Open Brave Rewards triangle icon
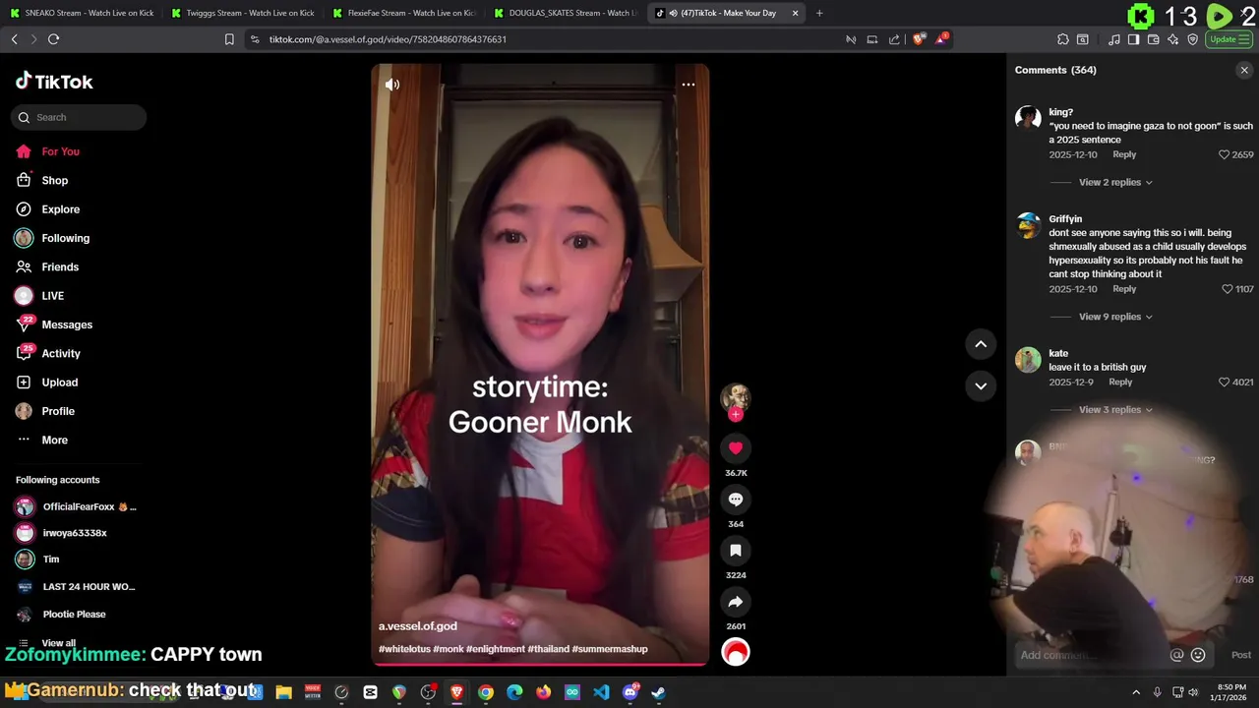The image size is (1259, 708). tap(941, 39)
